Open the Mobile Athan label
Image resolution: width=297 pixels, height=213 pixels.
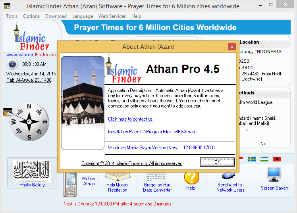tap(89, 181)
